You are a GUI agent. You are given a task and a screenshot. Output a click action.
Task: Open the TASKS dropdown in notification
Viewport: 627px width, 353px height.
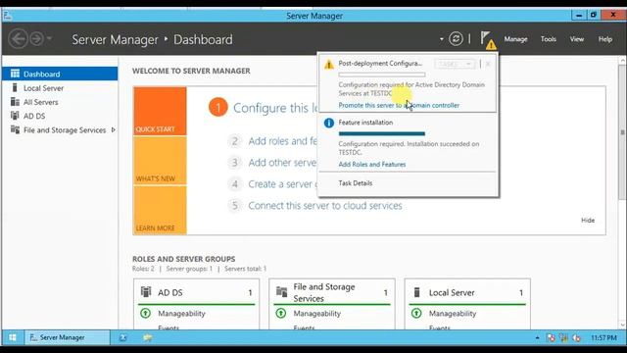455,64
